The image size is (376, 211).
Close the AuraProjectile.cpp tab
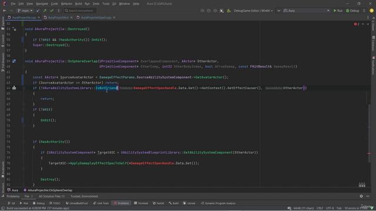pyautogui.click(x=39, y=18)
